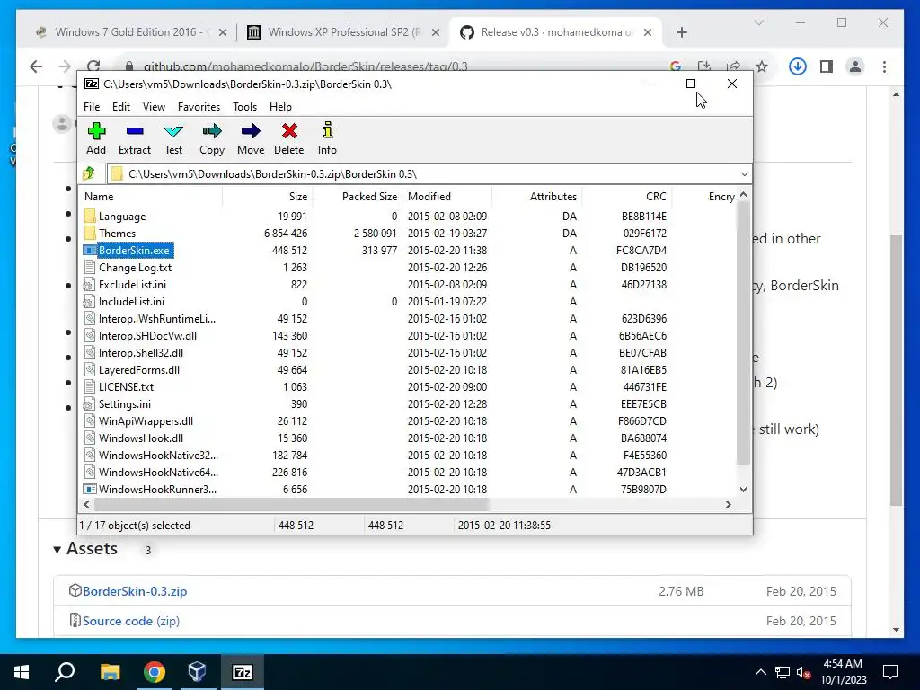
Task: Open the View menu
Action: point(154,107)
